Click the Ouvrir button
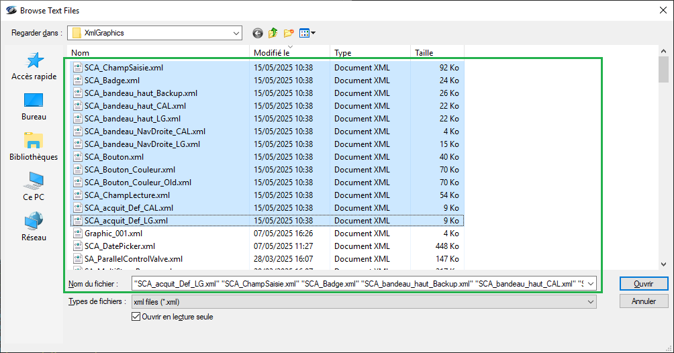674x353 pixels. tap(643, 284)
